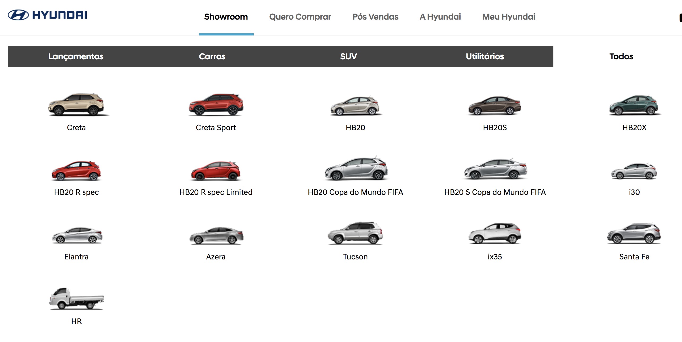Open the Elantra model name link
The image size is (682, 342).
(x=76, y=257)
